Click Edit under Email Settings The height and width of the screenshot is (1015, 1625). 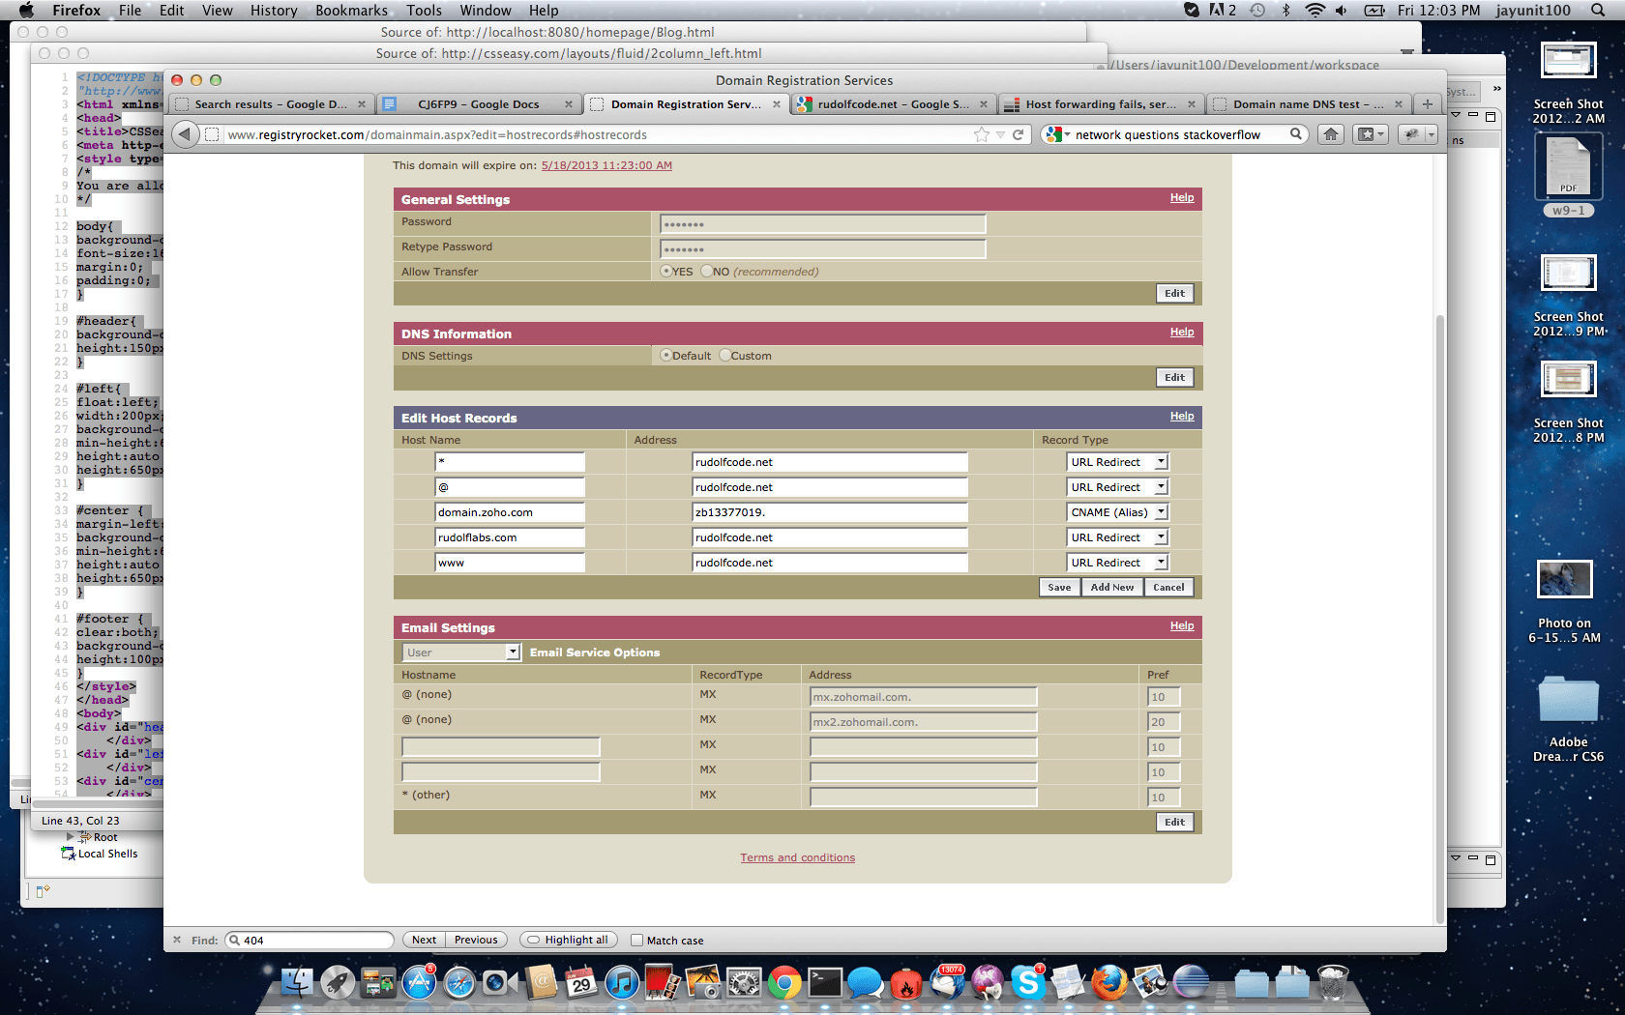point(1174,822)
